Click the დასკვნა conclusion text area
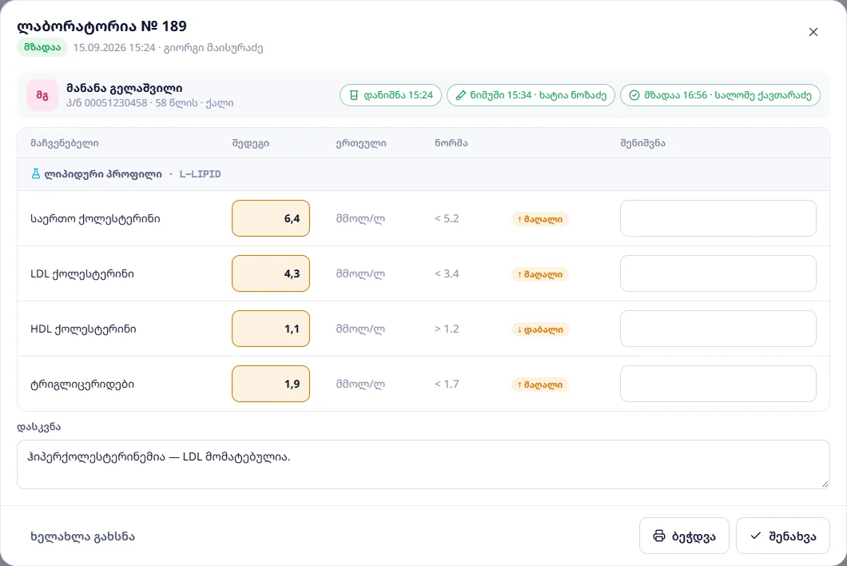 click(423, 464)
